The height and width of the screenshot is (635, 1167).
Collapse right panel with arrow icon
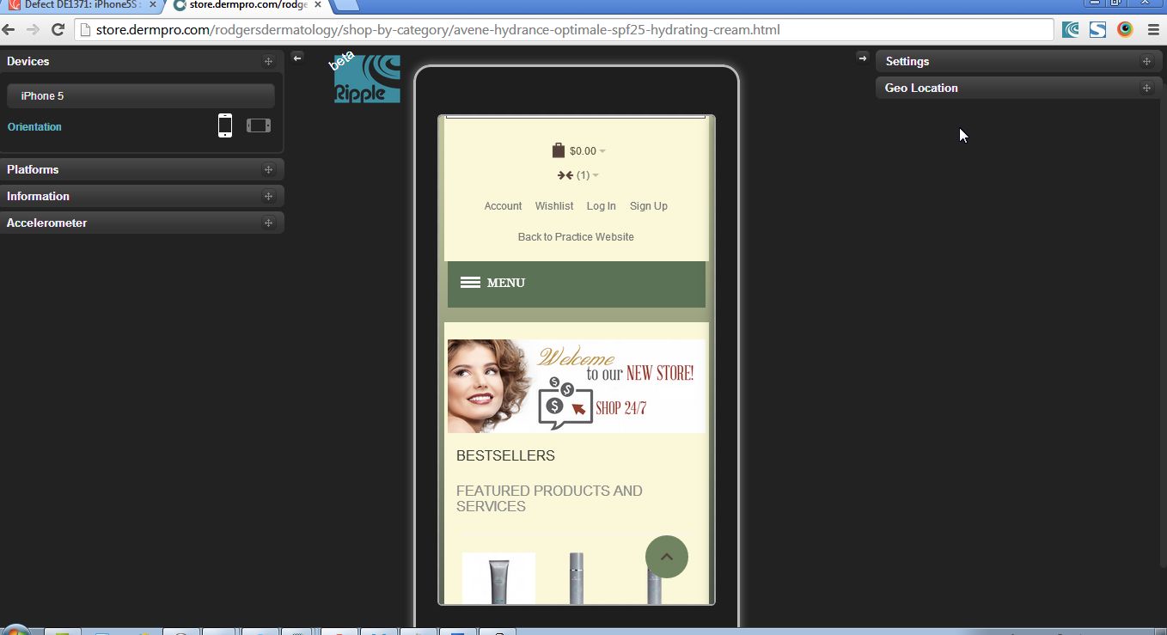click(x=863, y=58)
